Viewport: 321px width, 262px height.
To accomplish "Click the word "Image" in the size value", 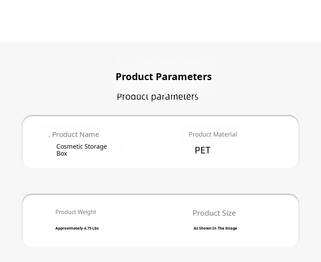I will point(231,228).
